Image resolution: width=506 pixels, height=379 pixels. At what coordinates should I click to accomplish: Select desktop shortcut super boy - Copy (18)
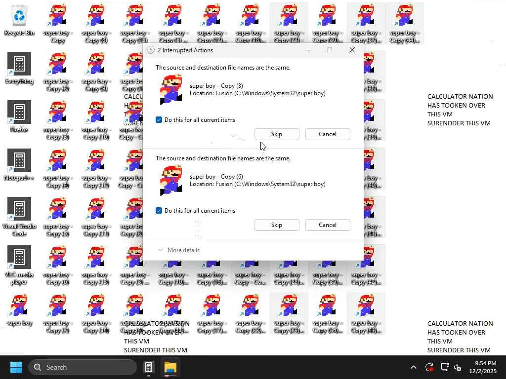(251, 24)
